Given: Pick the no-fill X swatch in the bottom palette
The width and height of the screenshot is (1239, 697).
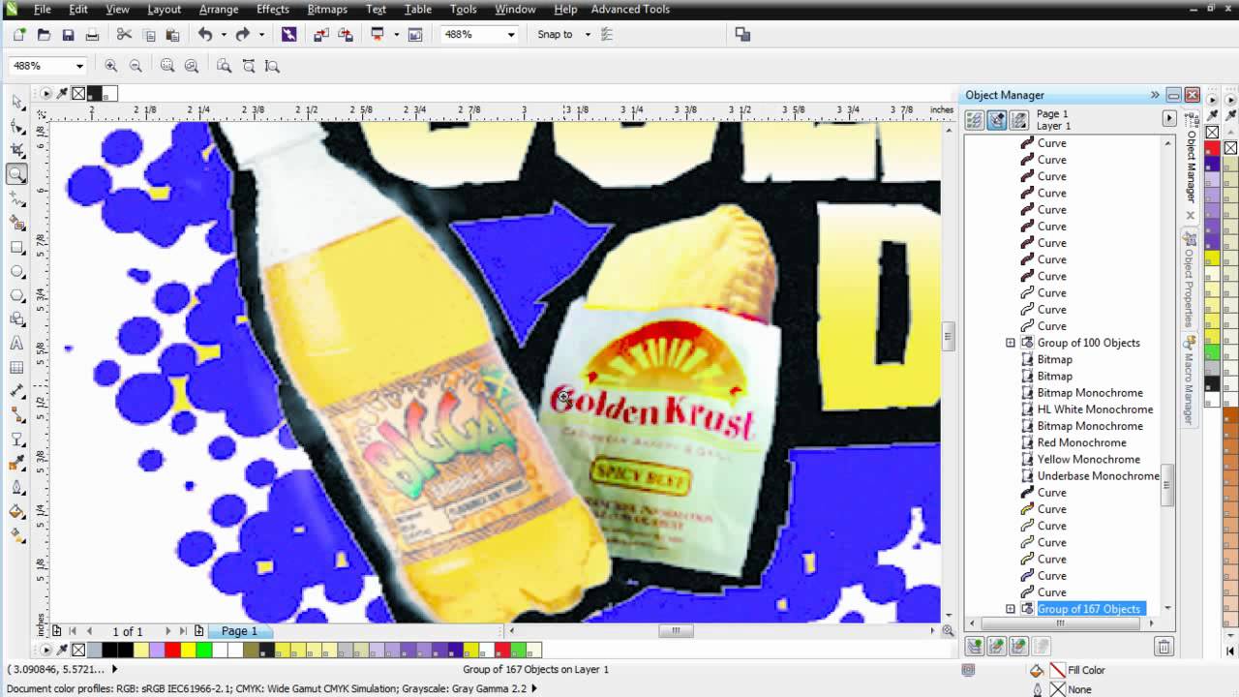Looking at the screenshot, I should [78, 650].
